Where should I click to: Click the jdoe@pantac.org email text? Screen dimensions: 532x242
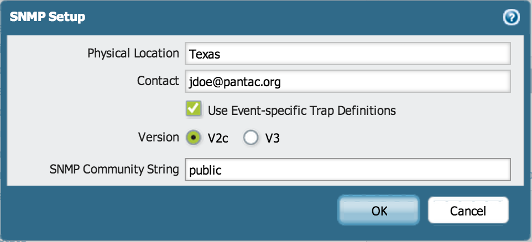pyautogui.click(x=234, y=82)
